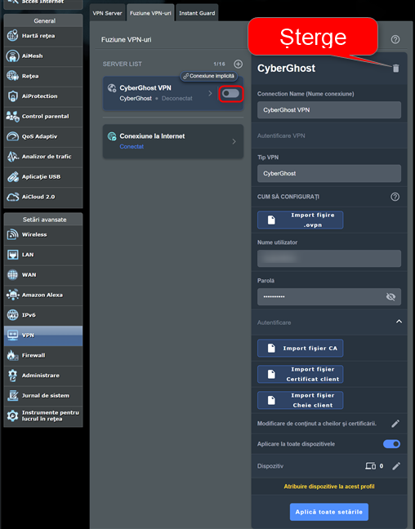The image size is (415, 529).
Task: Open Analizor de trafic icon
Action: 12,157
